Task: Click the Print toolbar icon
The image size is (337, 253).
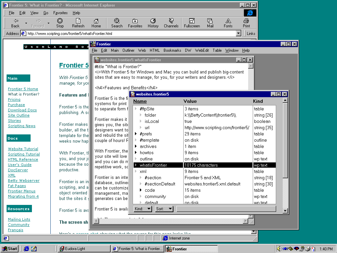Action: [246, 21]
